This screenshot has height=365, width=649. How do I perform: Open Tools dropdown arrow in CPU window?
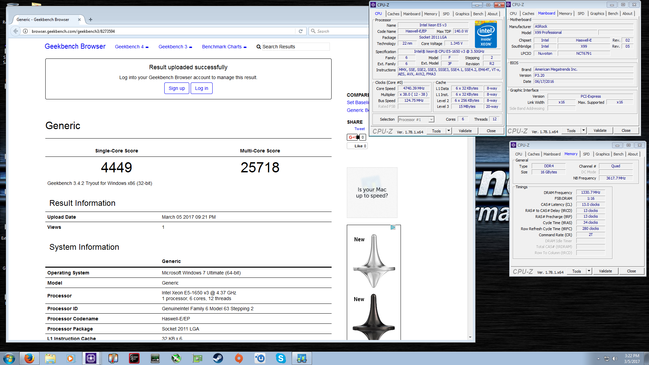pyautogui.click(x=449, y=131)
